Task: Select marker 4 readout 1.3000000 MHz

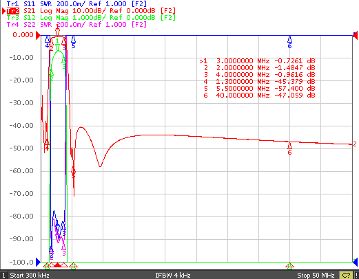Action: tap(259, 81)
